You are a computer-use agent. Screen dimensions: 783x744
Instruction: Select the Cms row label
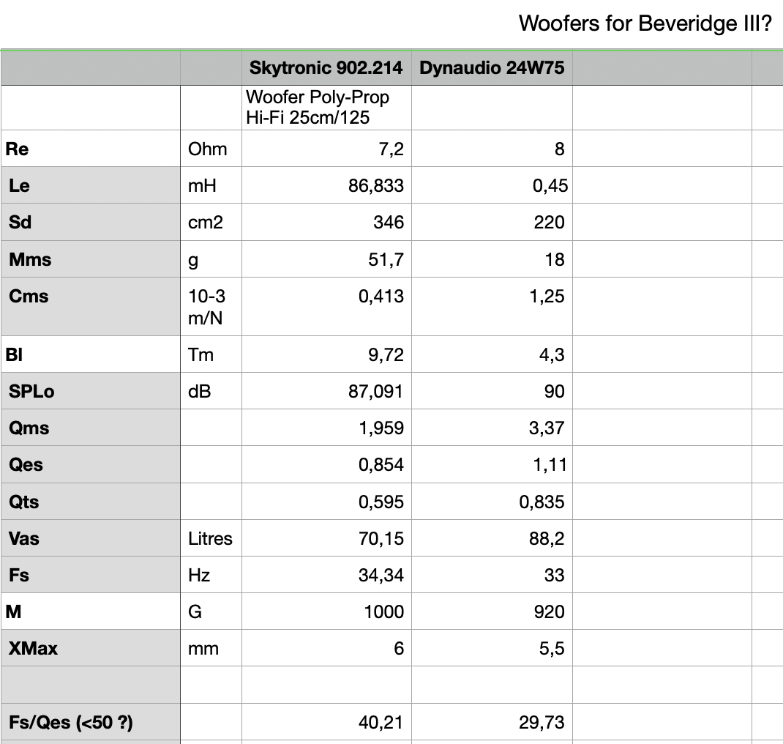91,306
